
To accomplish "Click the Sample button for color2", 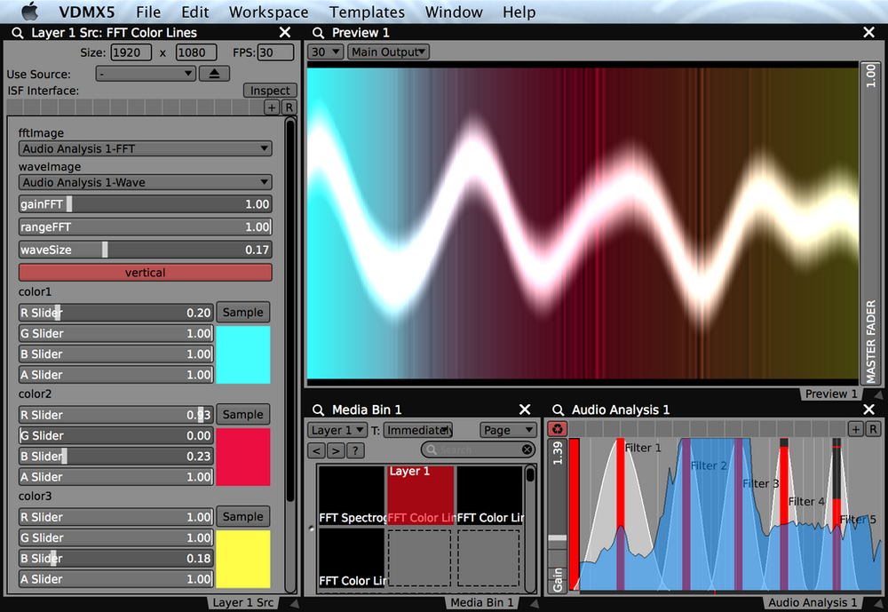I will (x=243, y=414).
